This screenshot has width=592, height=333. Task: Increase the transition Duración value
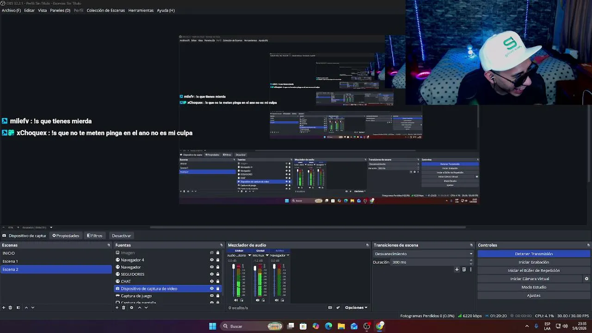[x=471, y=260]
